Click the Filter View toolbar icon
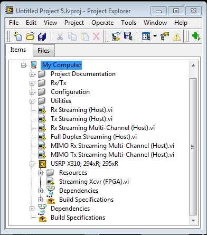Viewport: 207px width, 235px height. point(146,36)
